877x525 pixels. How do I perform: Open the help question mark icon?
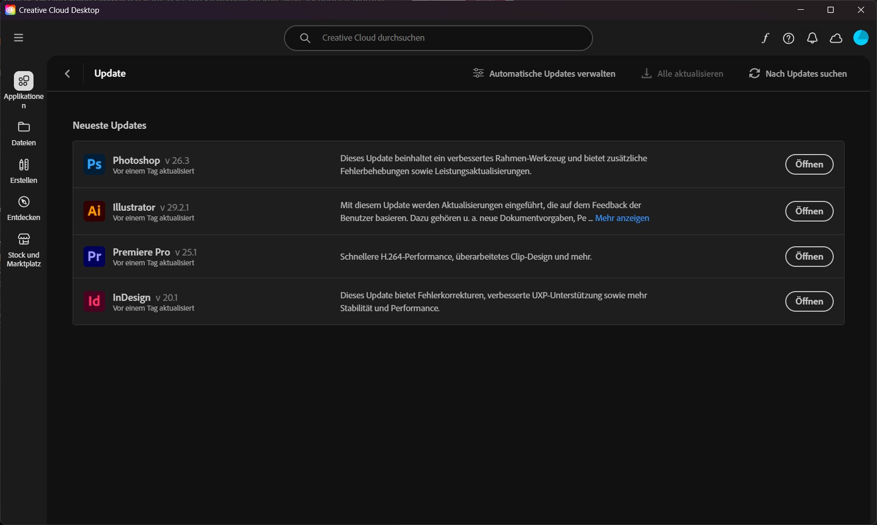[788, 38]
